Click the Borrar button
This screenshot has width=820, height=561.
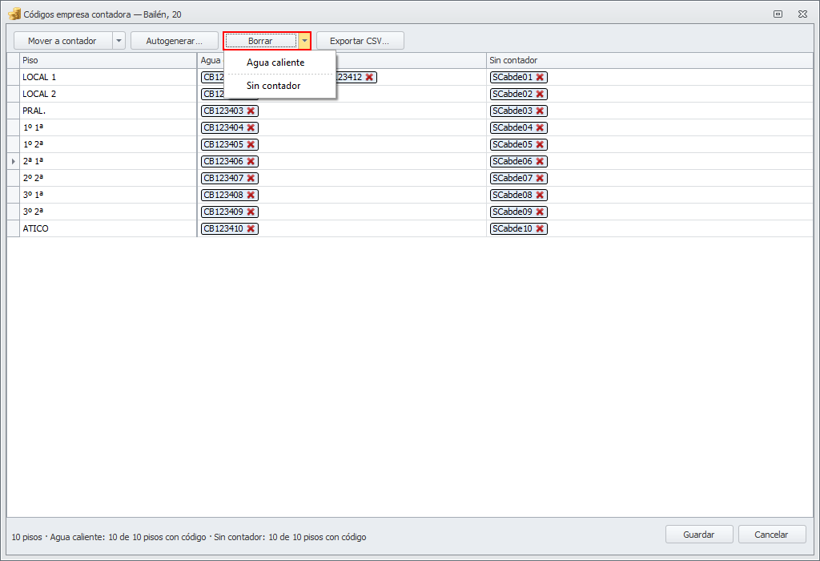point(261,41)
